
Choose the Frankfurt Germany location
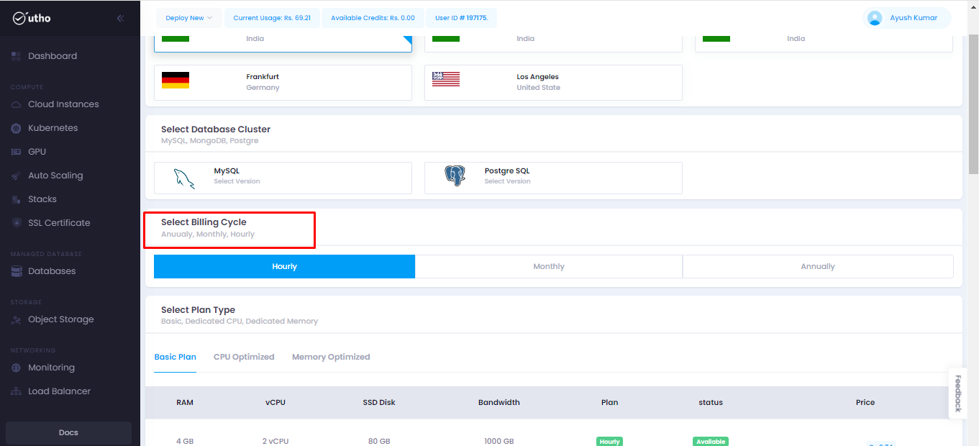coord(283,83)
